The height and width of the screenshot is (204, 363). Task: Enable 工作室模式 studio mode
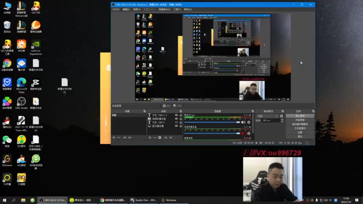point(300,128)
